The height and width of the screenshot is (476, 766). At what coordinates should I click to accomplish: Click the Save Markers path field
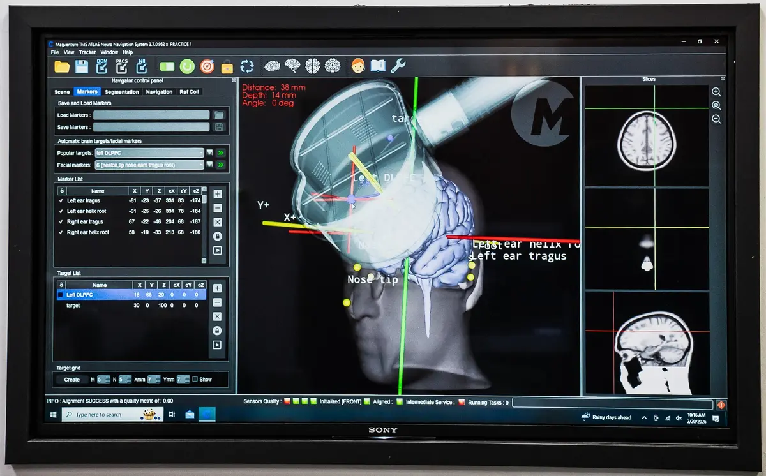(152, 127)
